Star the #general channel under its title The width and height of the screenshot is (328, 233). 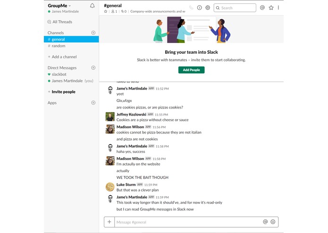click(x=106, y=11)
